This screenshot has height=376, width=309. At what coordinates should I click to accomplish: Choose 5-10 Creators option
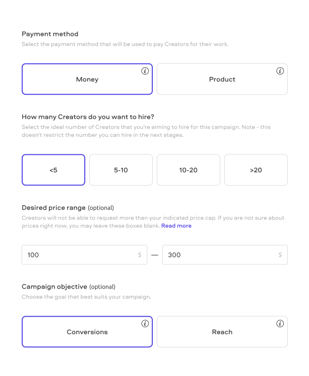click(x=121, y=170)
